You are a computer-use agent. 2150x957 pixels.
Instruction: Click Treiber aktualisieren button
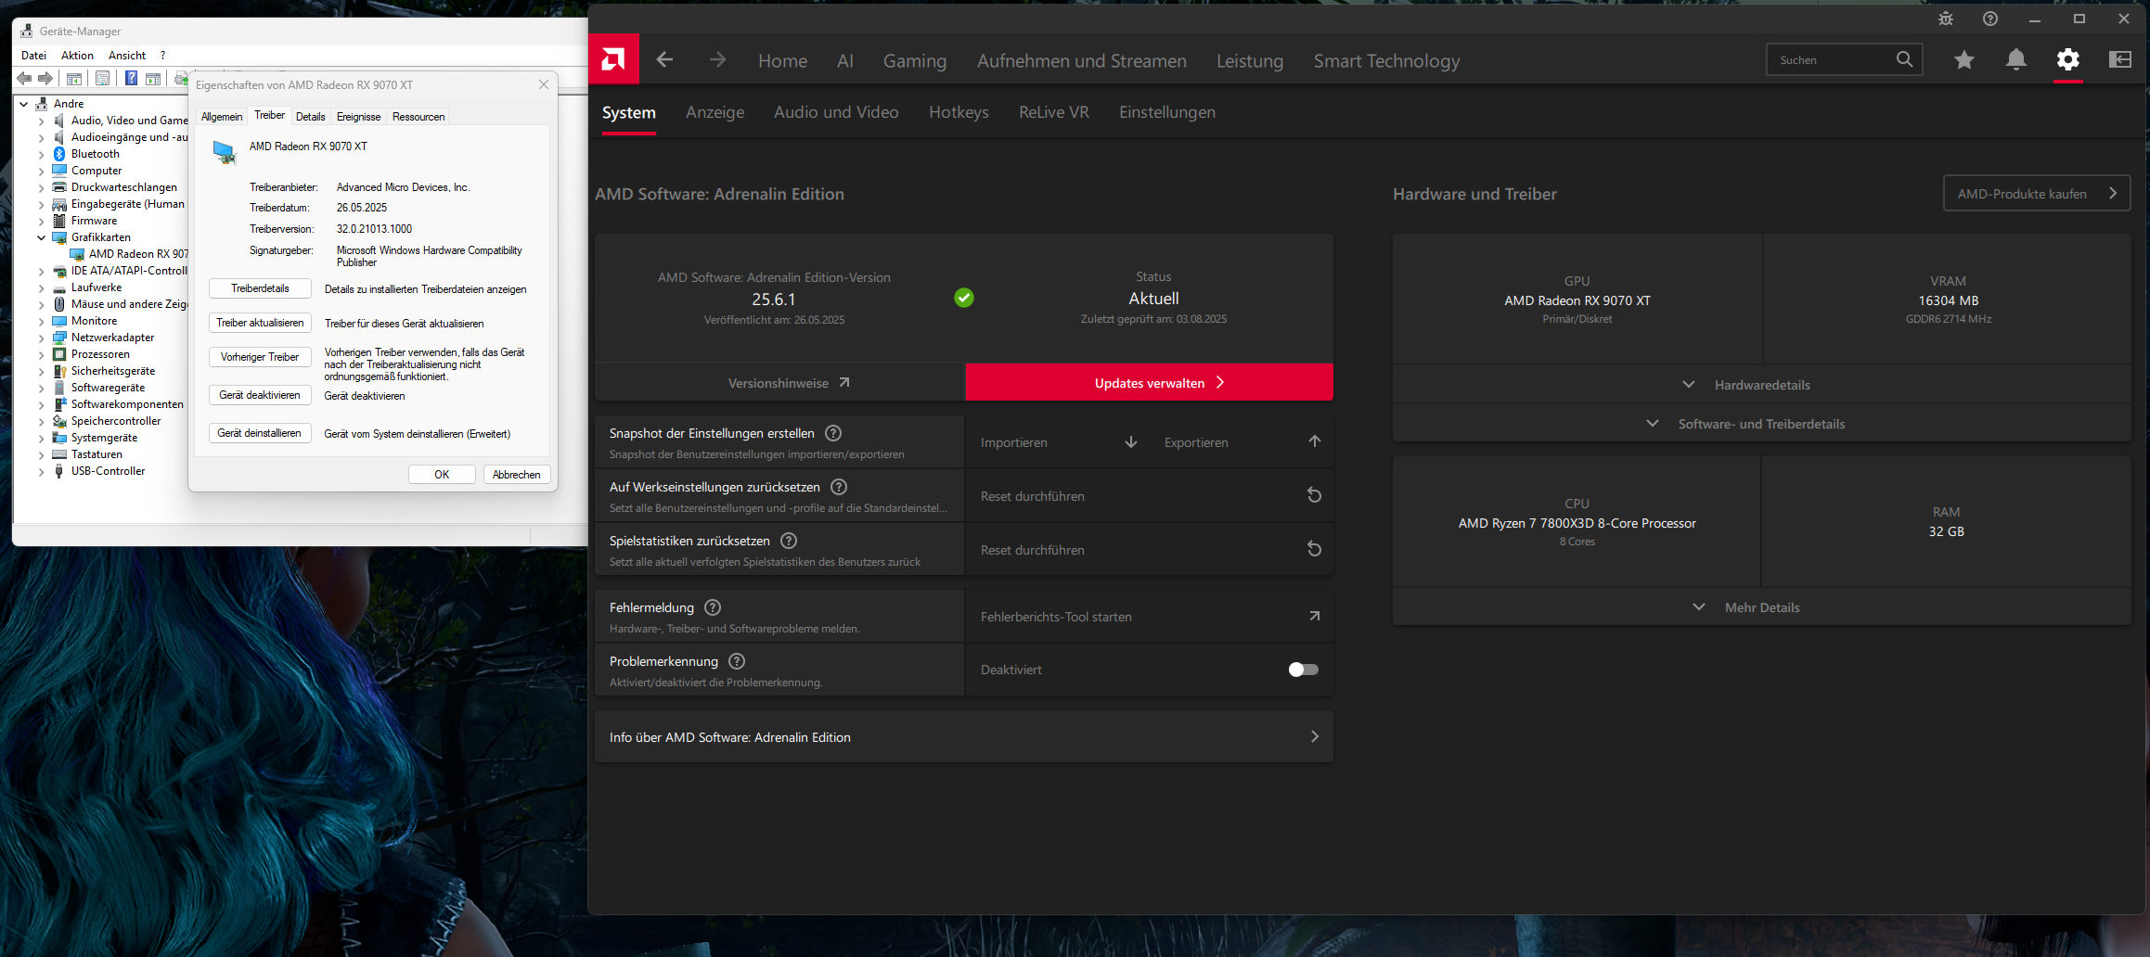click(x=260, y=323)
